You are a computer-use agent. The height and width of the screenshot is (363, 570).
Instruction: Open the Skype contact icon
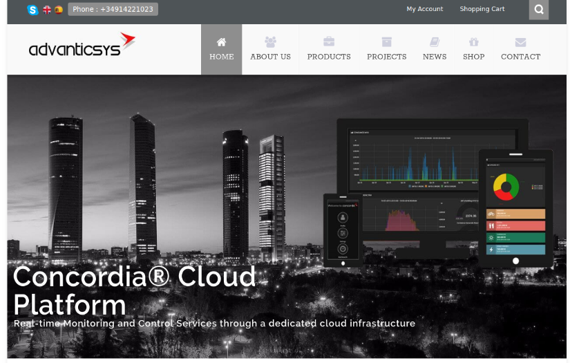coord(32,10)
